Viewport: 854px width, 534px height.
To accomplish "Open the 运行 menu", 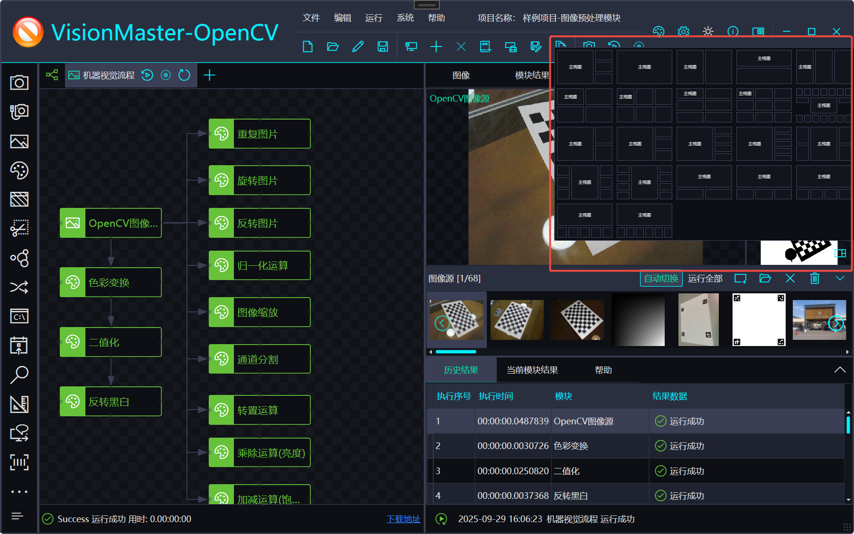I will 374,18.
